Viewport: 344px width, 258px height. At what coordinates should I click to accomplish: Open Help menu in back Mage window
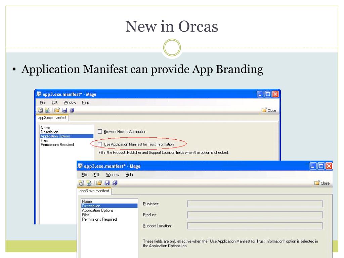click(x=86, y=102)
